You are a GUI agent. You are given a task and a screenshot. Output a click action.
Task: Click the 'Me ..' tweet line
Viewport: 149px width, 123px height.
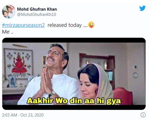tap(8, 32)
